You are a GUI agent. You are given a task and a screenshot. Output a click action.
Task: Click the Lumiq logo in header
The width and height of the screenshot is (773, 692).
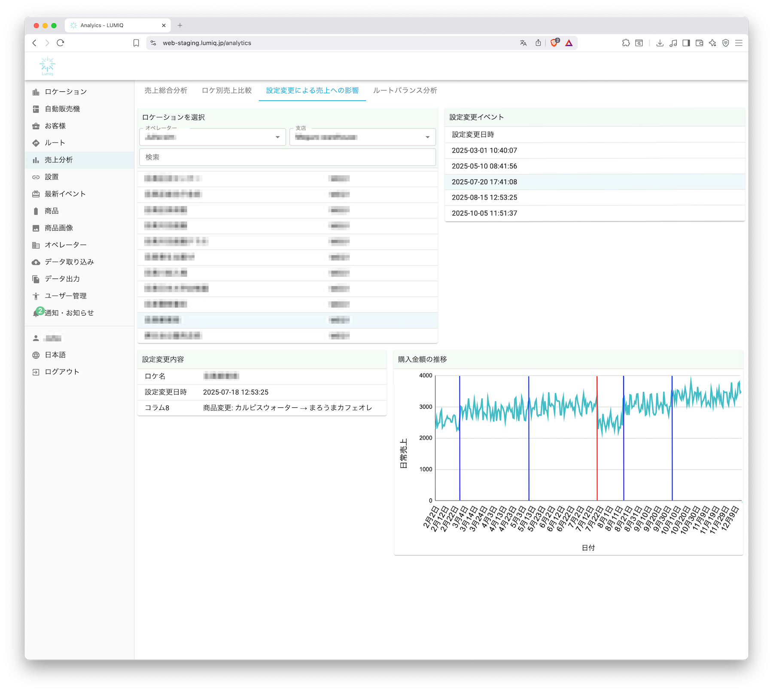[47, 66]
